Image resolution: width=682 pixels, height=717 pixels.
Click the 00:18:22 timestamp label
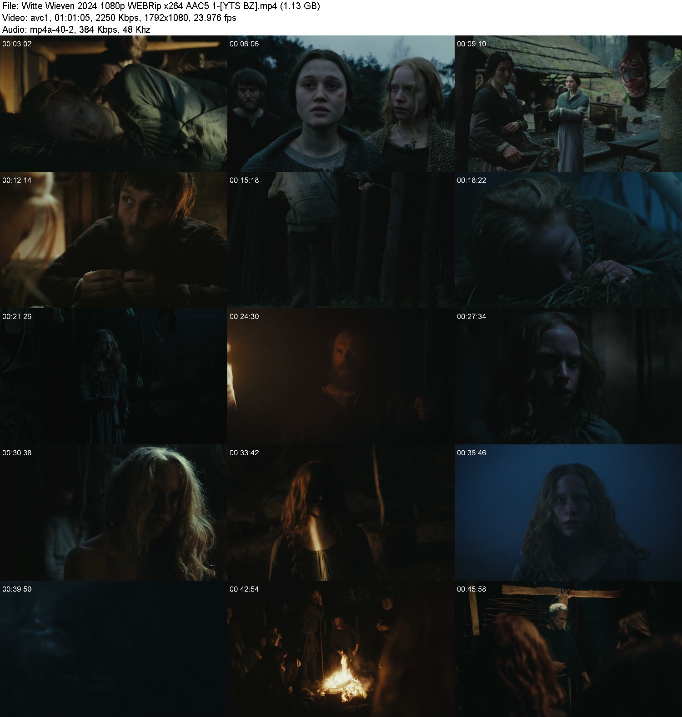click(x=471, y=180)
